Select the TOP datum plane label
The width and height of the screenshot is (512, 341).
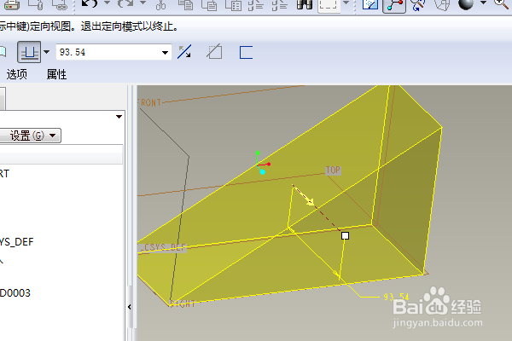[x=333, y=170]
